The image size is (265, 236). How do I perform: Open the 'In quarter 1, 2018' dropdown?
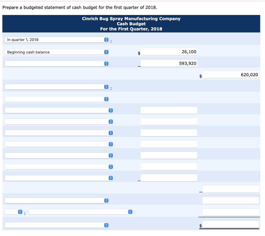coord(57,40)
